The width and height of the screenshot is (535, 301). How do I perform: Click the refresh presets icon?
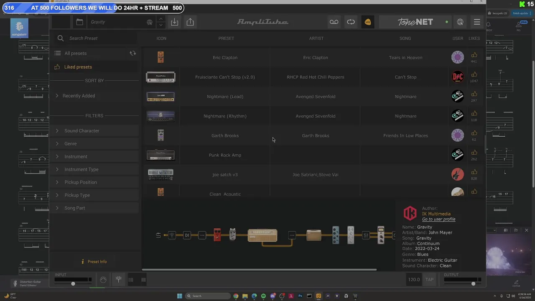[x=133, y=54]
